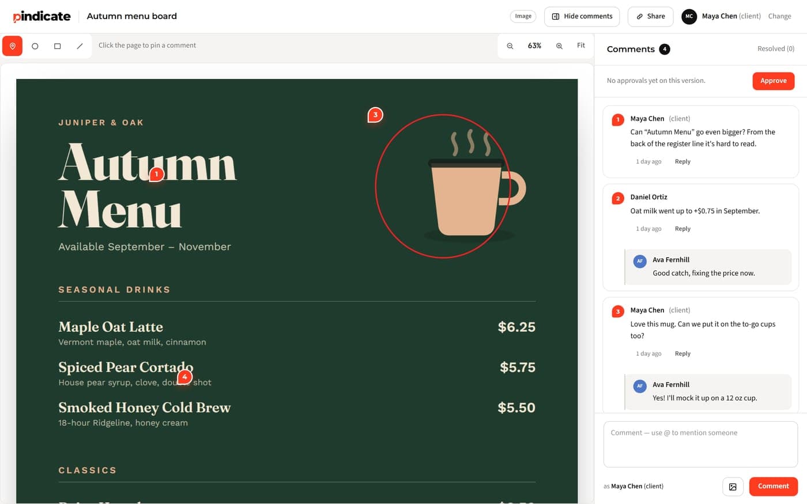Click the CLASSICS heading
Image resolution: width=807 pixels, height=504 pixels.
pyautogui.click(x=87, y=471)
